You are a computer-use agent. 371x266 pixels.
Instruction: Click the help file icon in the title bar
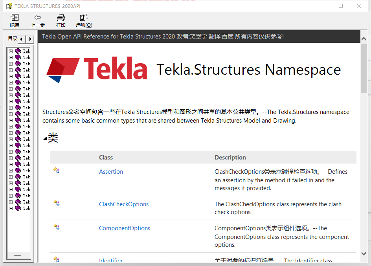coord(9,6)
